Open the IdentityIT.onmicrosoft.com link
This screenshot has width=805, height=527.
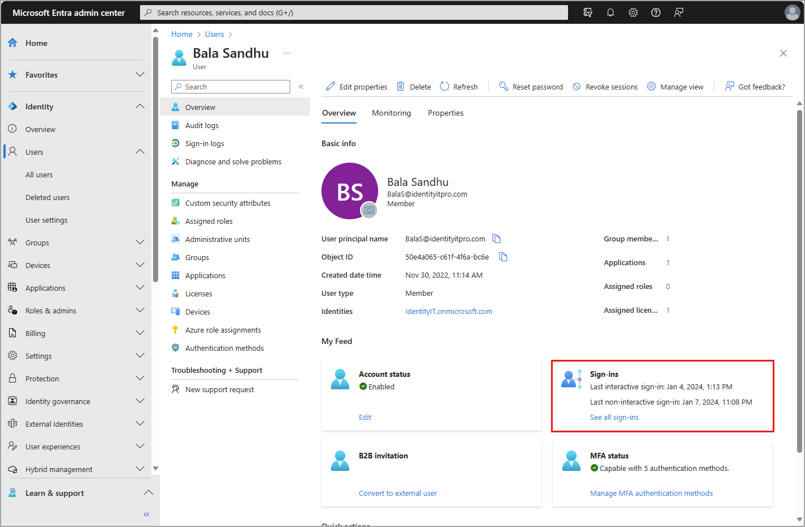(x=448, y=311)
